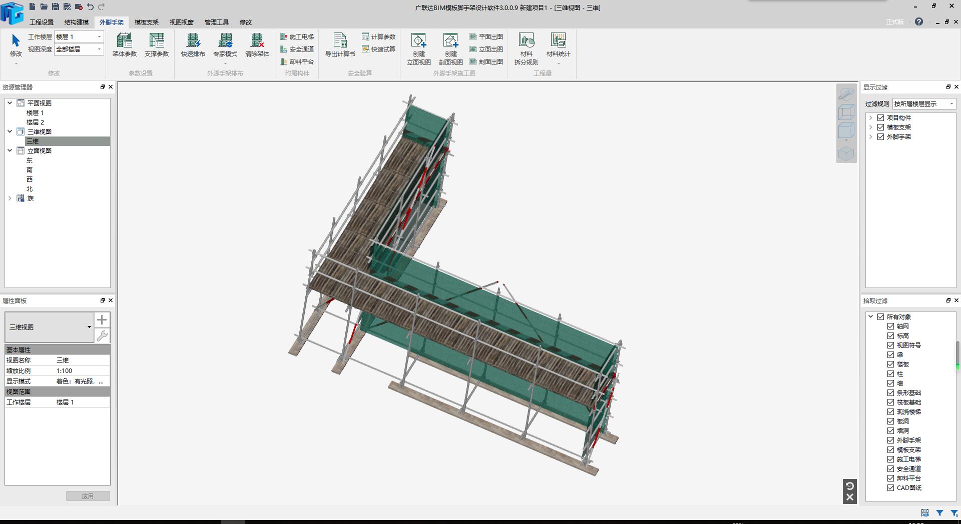Uncheck the CAD图纸 checkbox
Viewport: 961px width, 524px height.
(891, 487)
